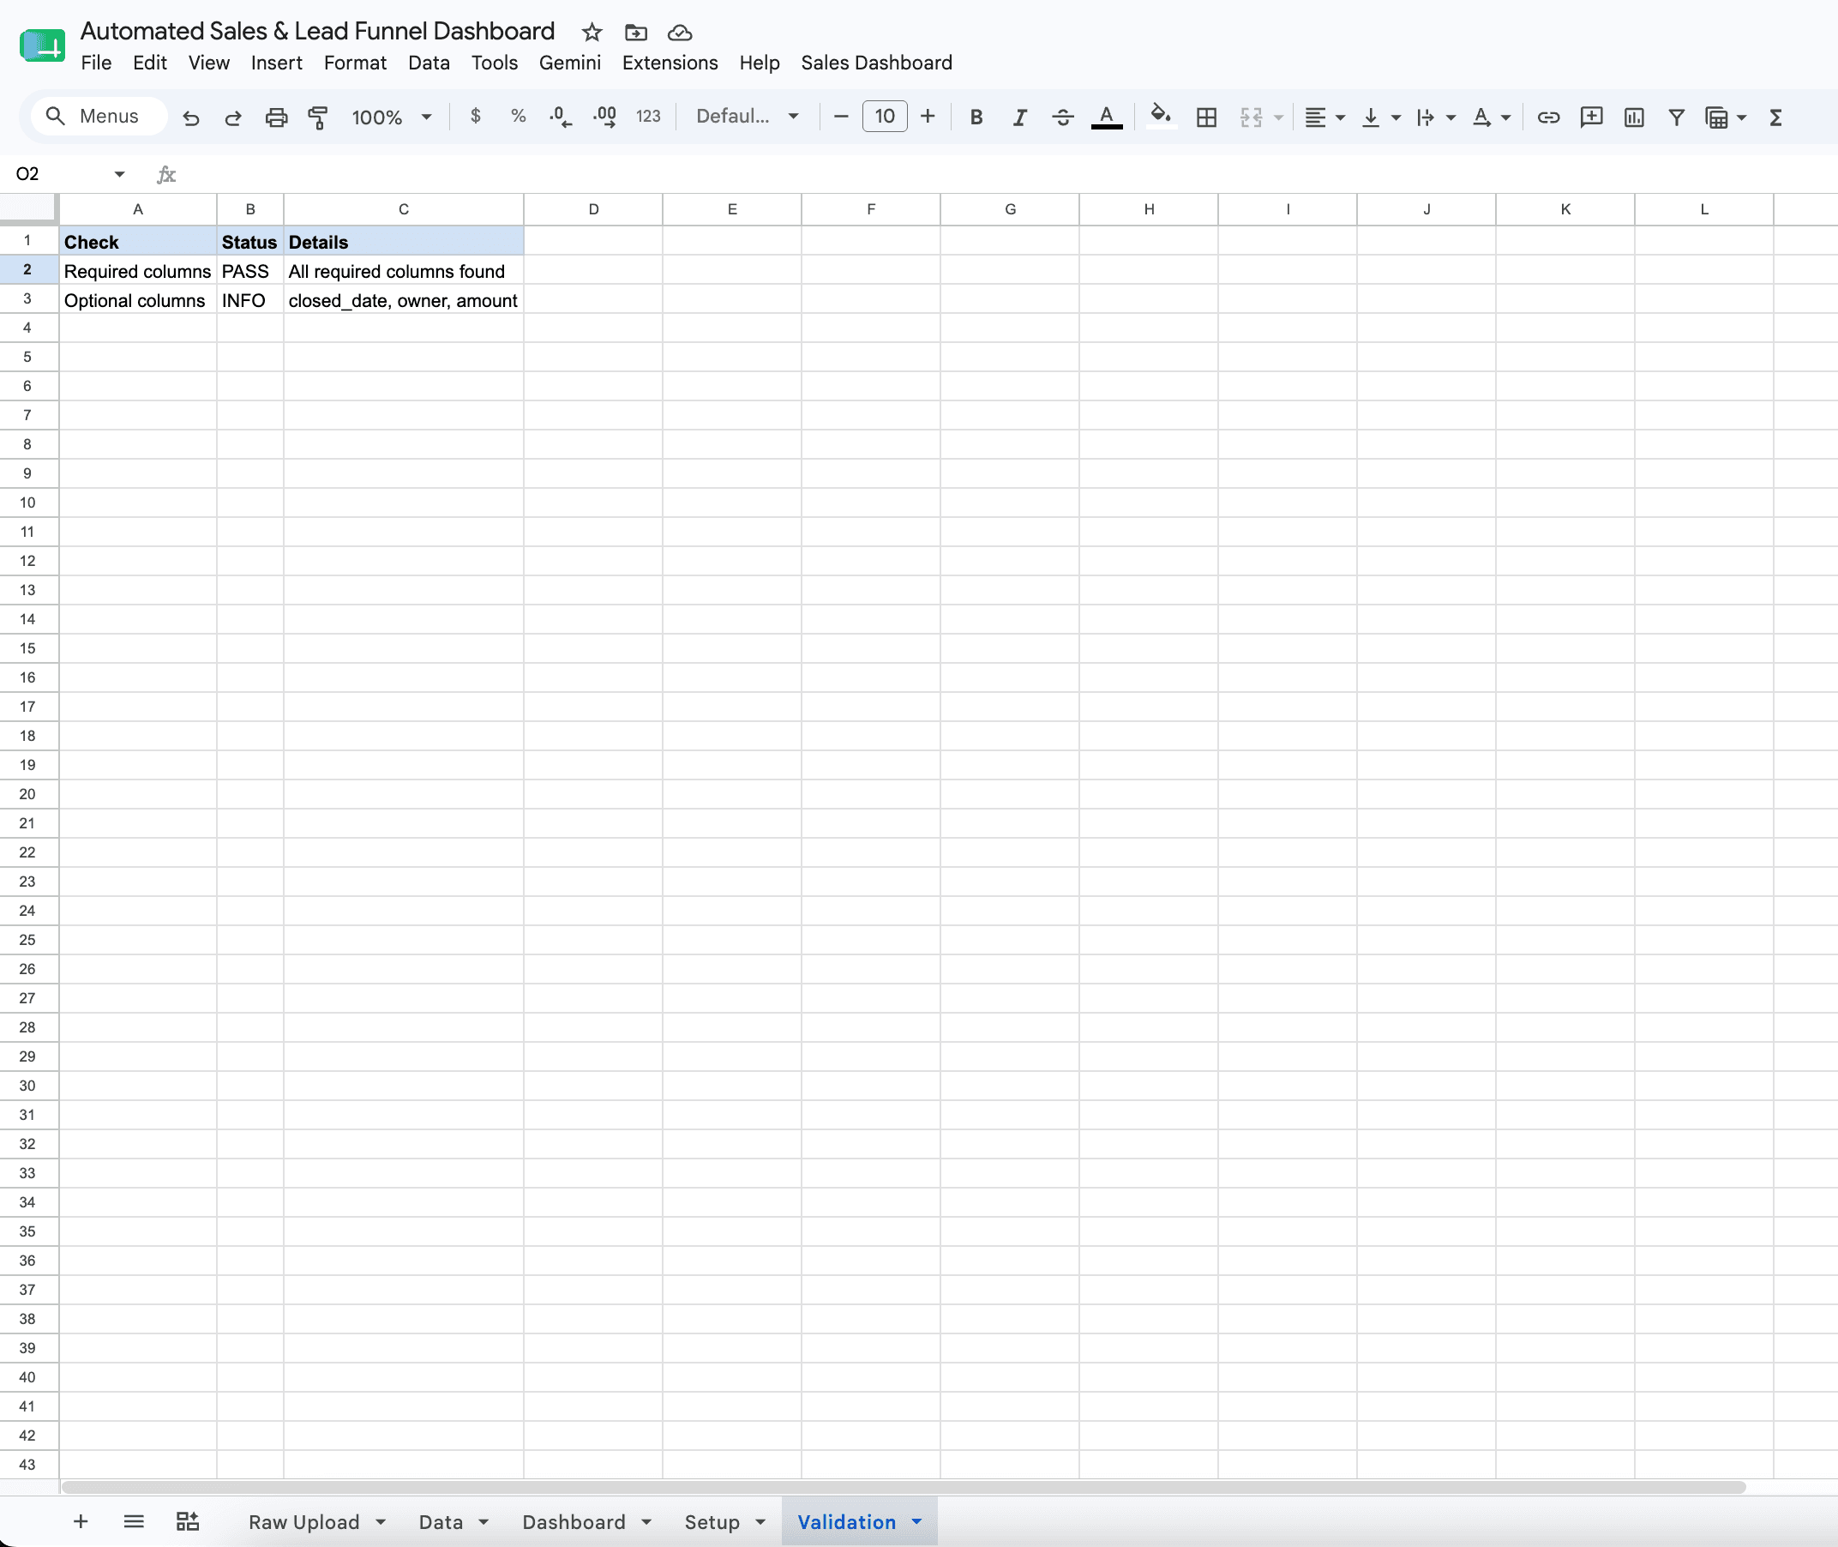Click the Insert link icon
The width and height of the screenshot is (1838, 1547).
(1548, 117)
